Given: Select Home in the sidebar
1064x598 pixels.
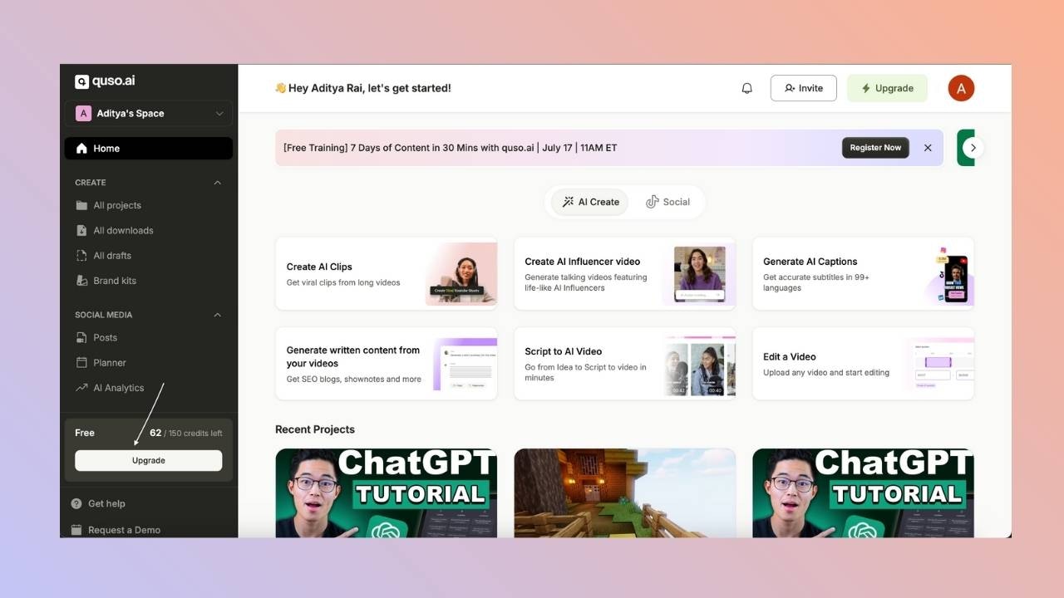Looking at the screenshot, I should click(x=149, y=149).
